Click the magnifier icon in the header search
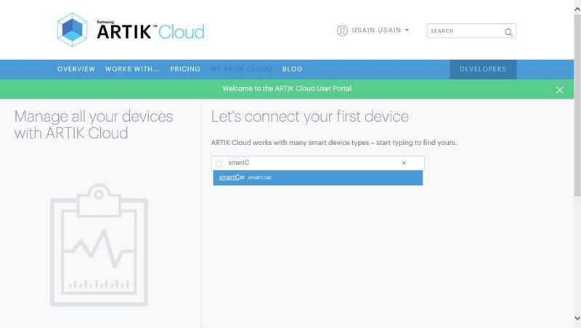Image resolution: width=581 pixels, height=328 pixels. coord(509,32)
